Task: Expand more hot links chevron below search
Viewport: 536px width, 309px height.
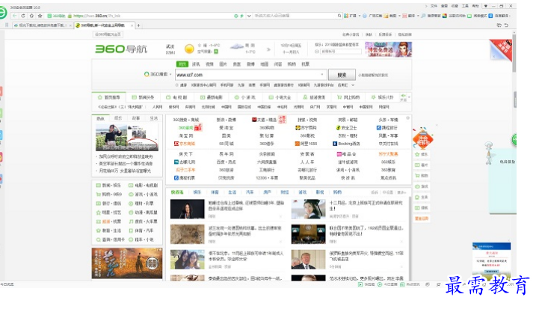Action: 353,85
